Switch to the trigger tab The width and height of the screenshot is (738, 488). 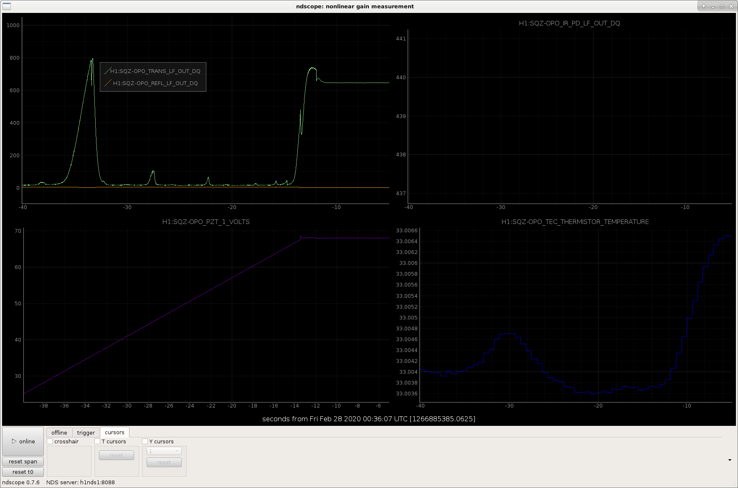tap(86, 433)
